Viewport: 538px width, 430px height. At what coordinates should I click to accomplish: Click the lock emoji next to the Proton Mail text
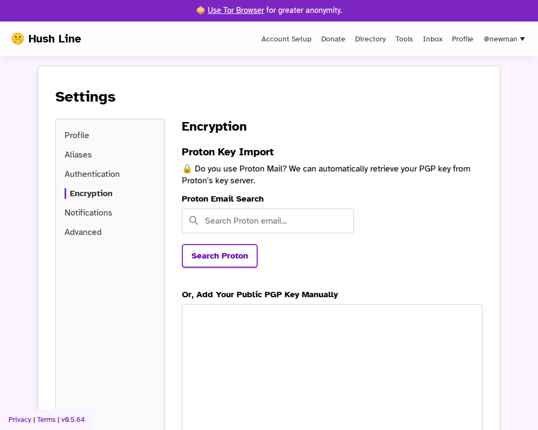[x=187, y=168]
